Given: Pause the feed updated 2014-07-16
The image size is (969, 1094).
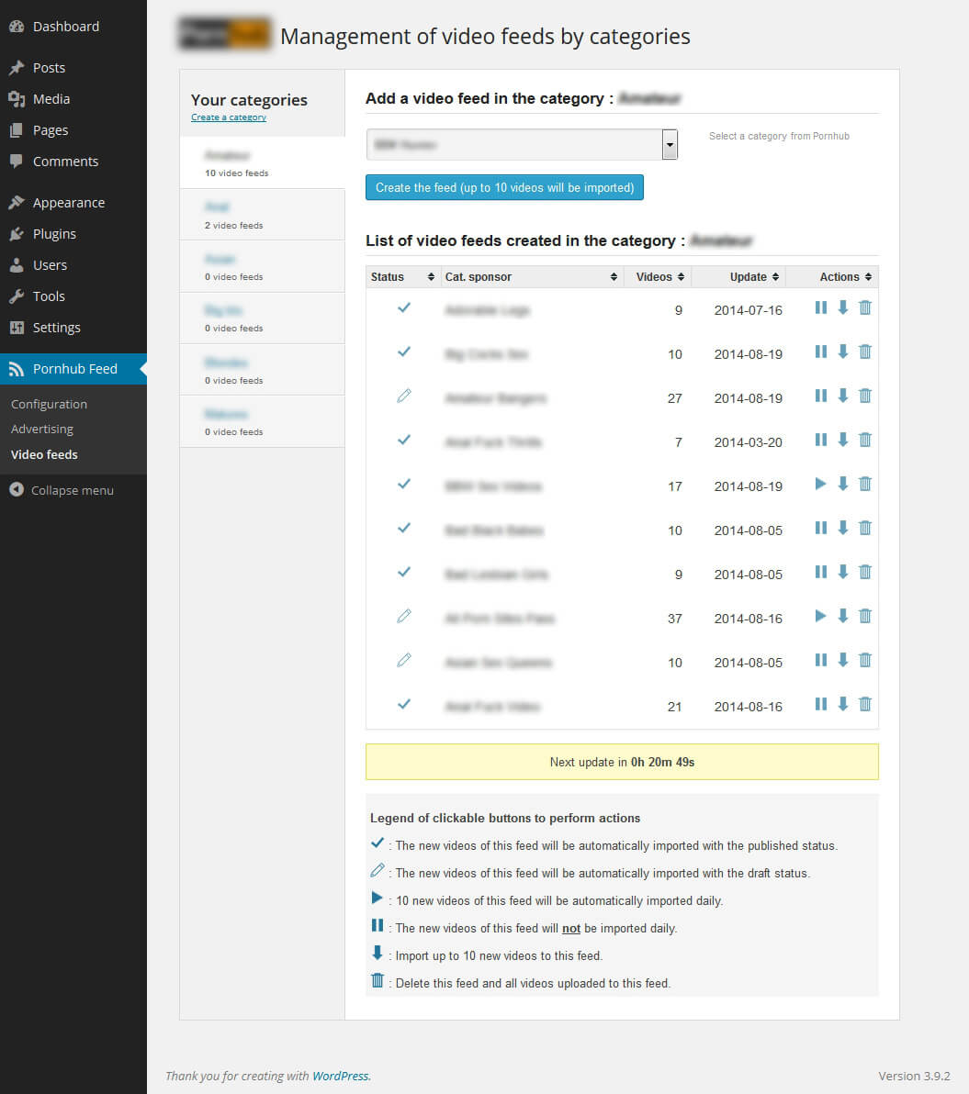Looking at the screenshot, I should click(821, 307).
